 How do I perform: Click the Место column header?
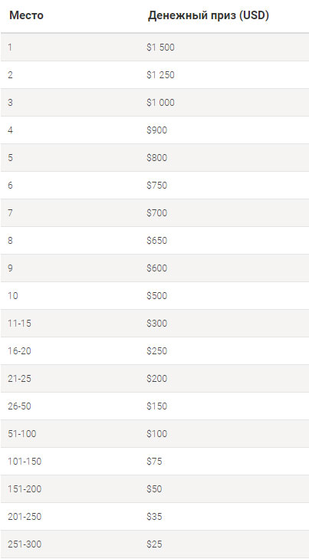(x=26, y=15)
